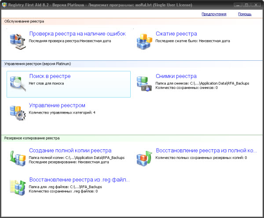Screen dimensions: 264x218
Task: Open 'Предпочтения' settings link
Action: (214, 14)
